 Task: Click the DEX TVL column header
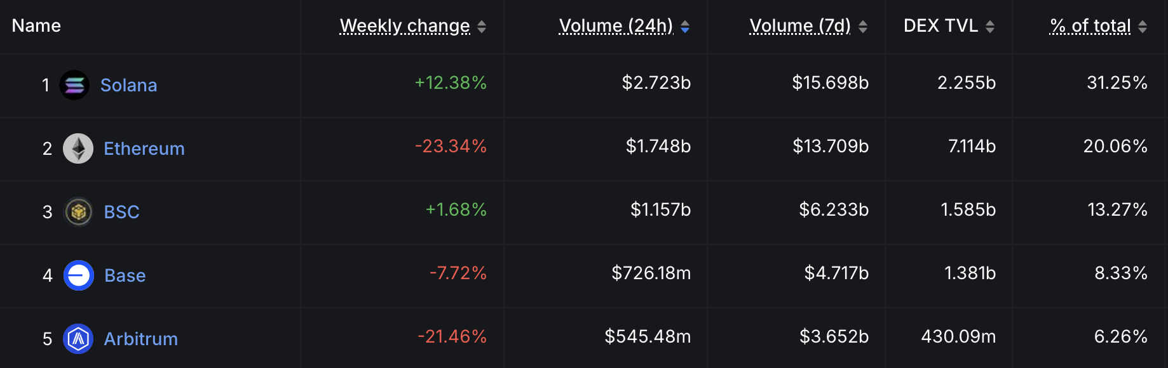941,26
